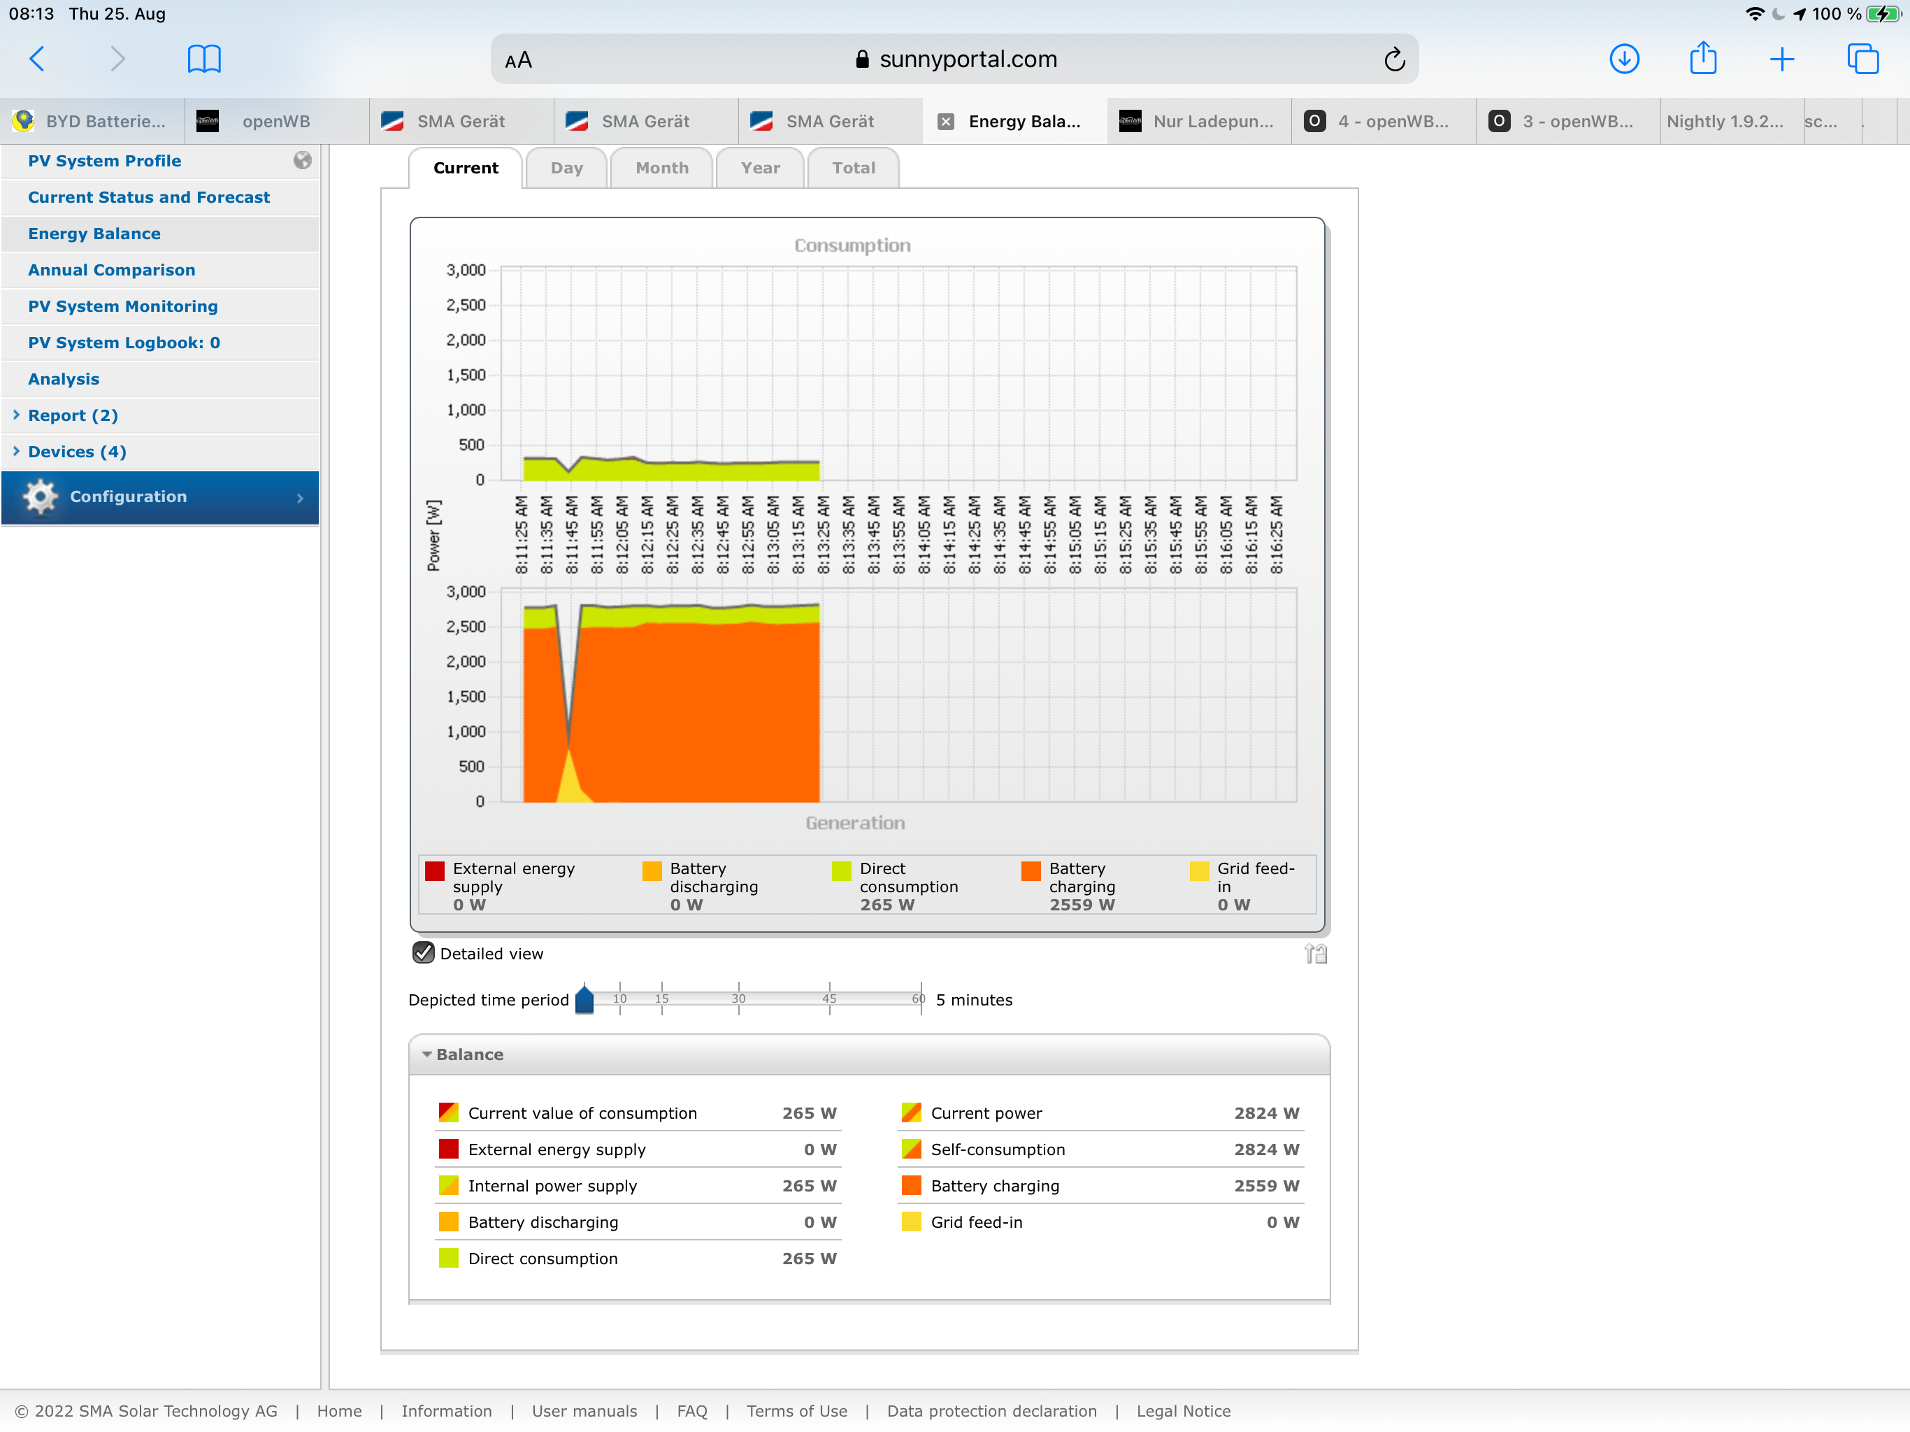1910x1432 pixels.
Task: Close the Energy Balance browser tab
Action: [945, 122]
